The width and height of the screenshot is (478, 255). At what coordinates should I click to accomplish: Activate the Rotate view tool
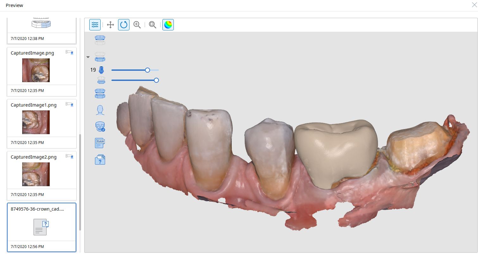pos(124,25)
